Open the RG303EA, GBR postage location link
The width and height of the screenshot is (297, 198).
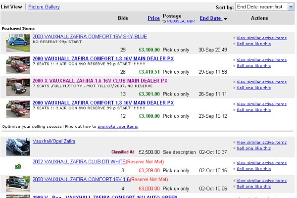(x=181, y=21)
